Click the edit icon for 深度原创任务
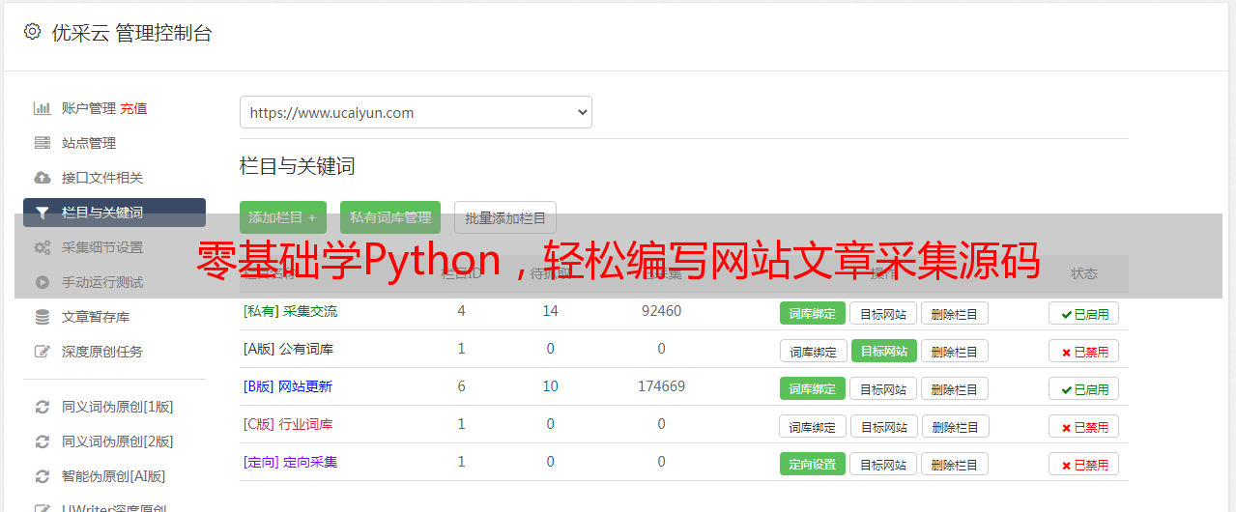Viewport: 1236px width, 512px height. 42,352
